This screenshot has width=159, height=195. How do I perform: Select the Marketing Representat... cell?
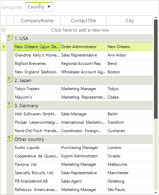83,97
